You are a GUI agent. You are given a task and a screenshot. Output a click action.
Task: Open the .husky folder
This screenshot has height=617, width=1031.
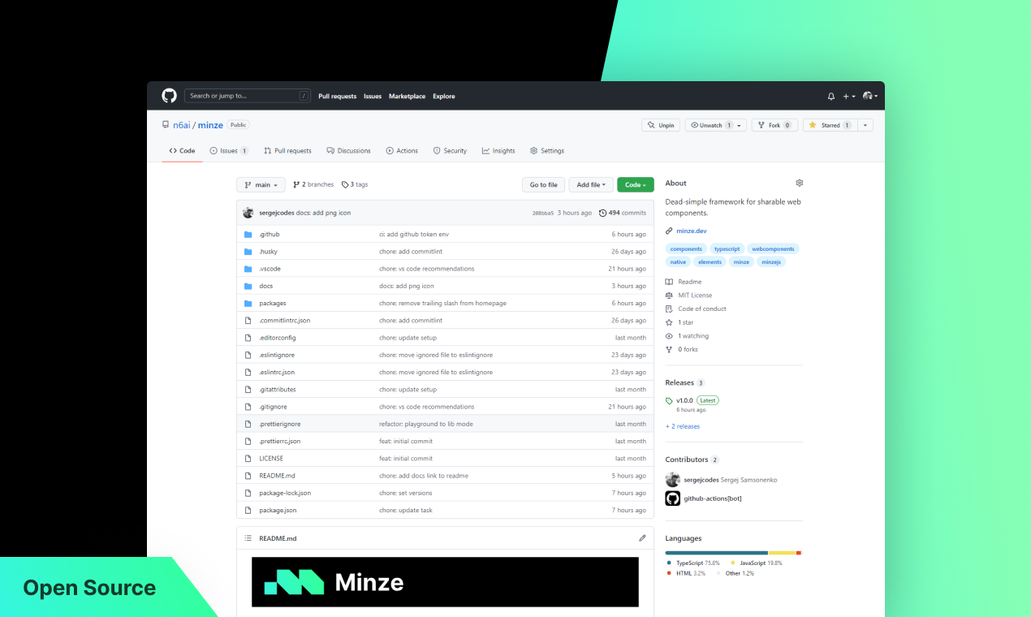click(268, 252)
